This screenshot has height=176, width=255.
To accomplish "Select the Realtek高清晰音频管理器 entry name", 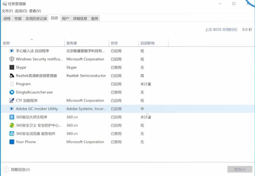I will pyautogui.click(x=36, y=76).
